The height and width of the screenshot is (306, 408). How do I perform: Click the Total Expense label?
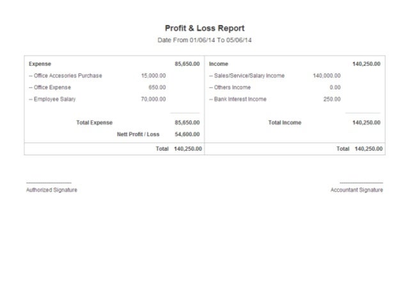pyautogui.click(x=95, y=123)
